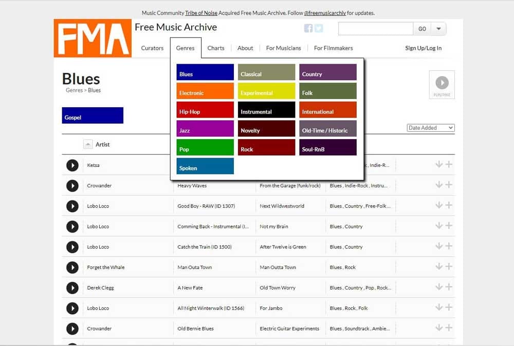
Task: Open the Charts menu
Action: (x=216, y=48)
